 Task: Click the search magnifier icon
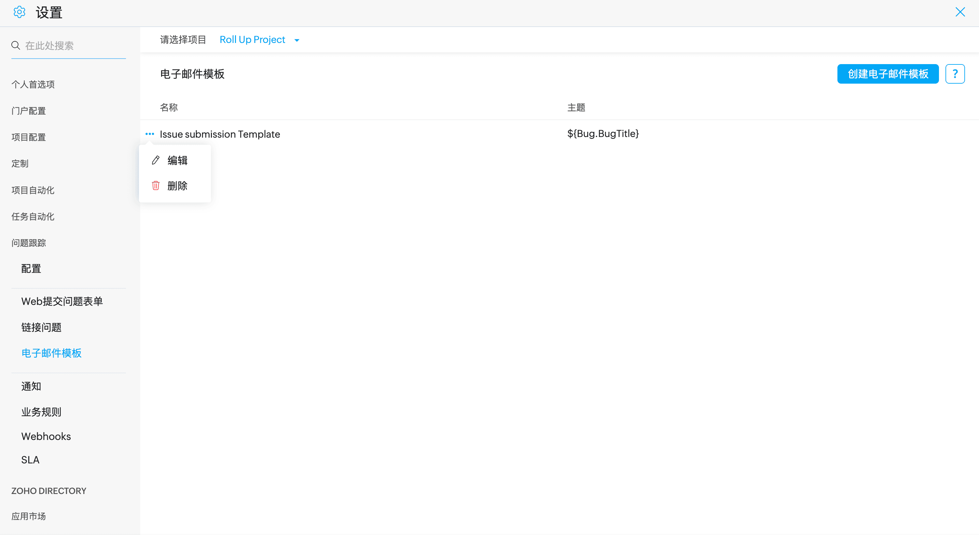click(16, 46)
